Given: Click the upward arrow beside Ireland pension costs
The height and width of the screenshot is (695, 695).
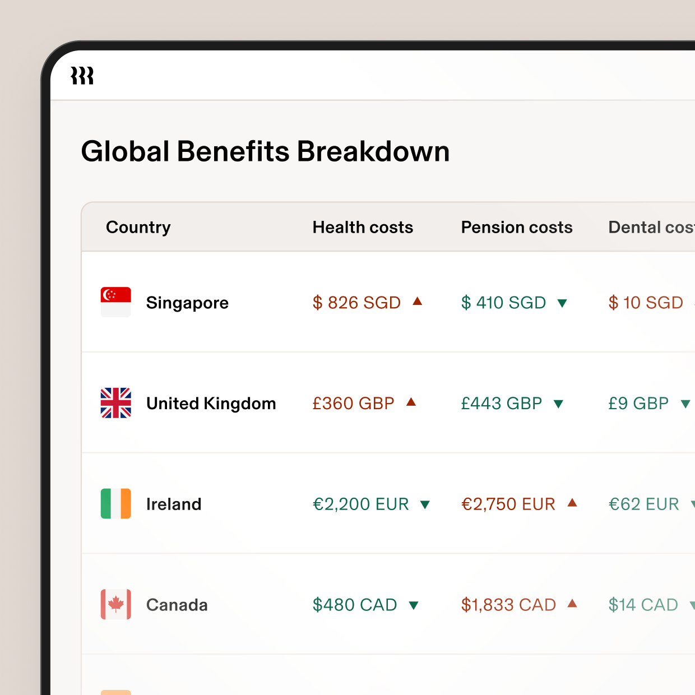Looking at the screenshot, I should (x=572, y=504).
